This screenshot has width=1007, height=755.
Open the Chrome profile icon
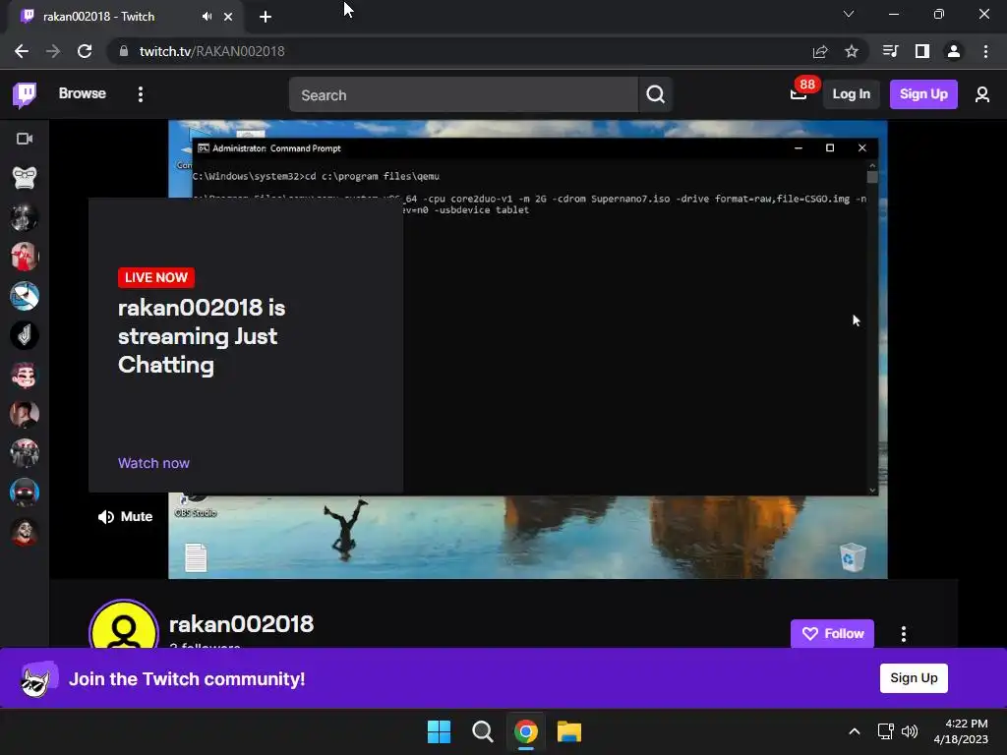click(954, 51)
